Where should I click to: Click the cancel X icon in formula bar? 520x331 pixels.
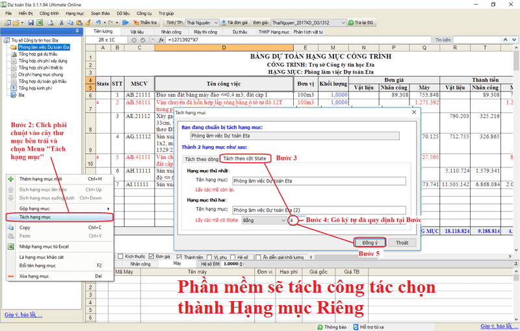(x=134, y=40)
